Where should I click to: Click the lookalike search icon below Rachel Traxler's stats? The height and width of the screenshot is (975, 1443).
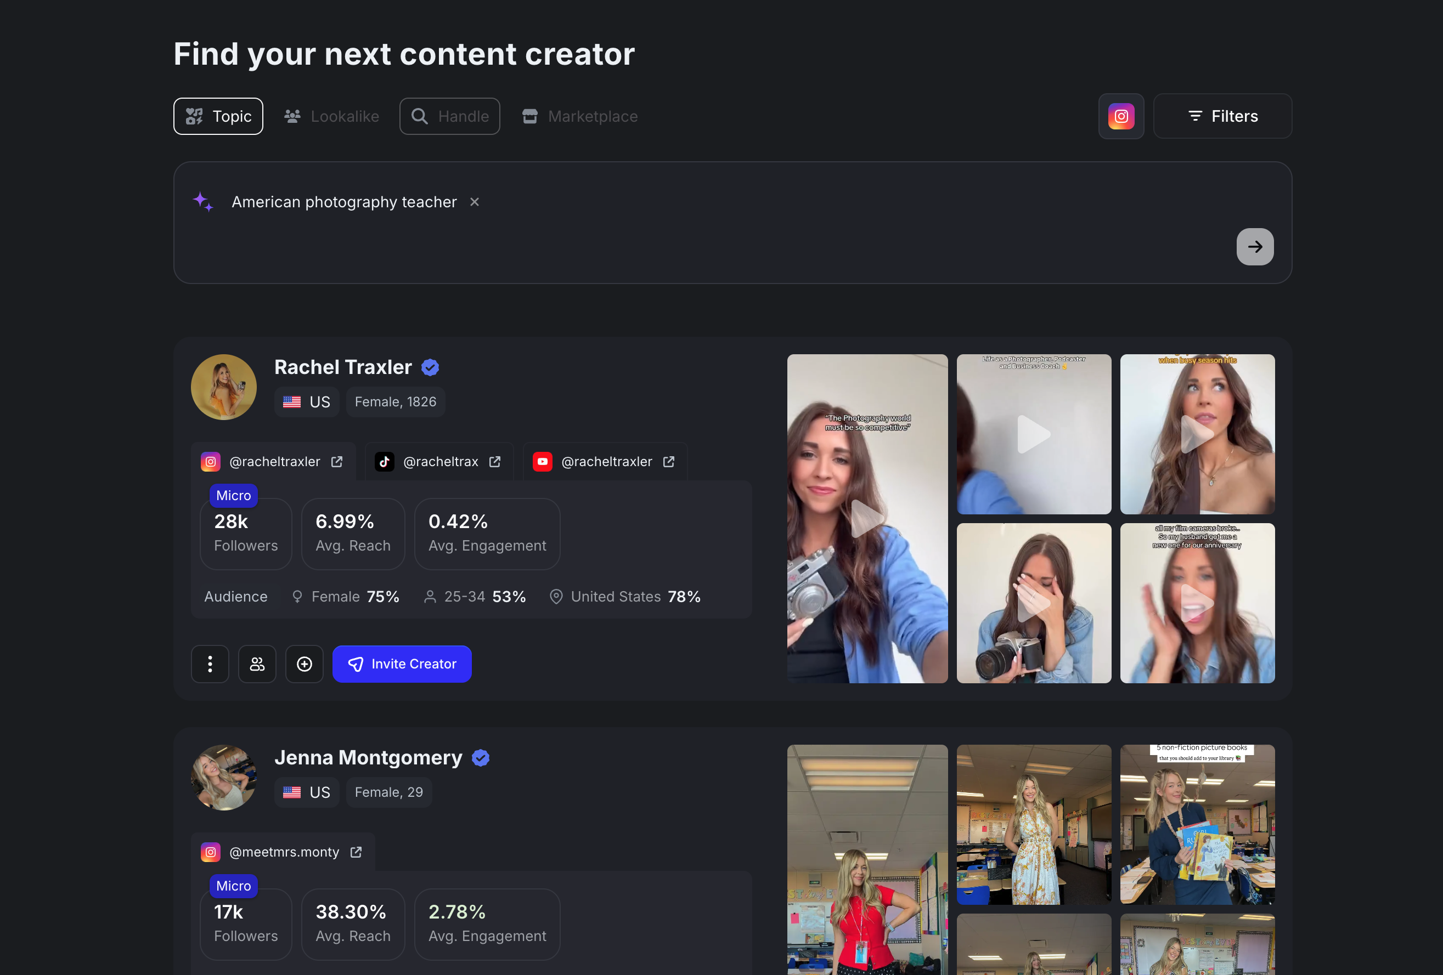pyautogui.click(x=257, y=664)
